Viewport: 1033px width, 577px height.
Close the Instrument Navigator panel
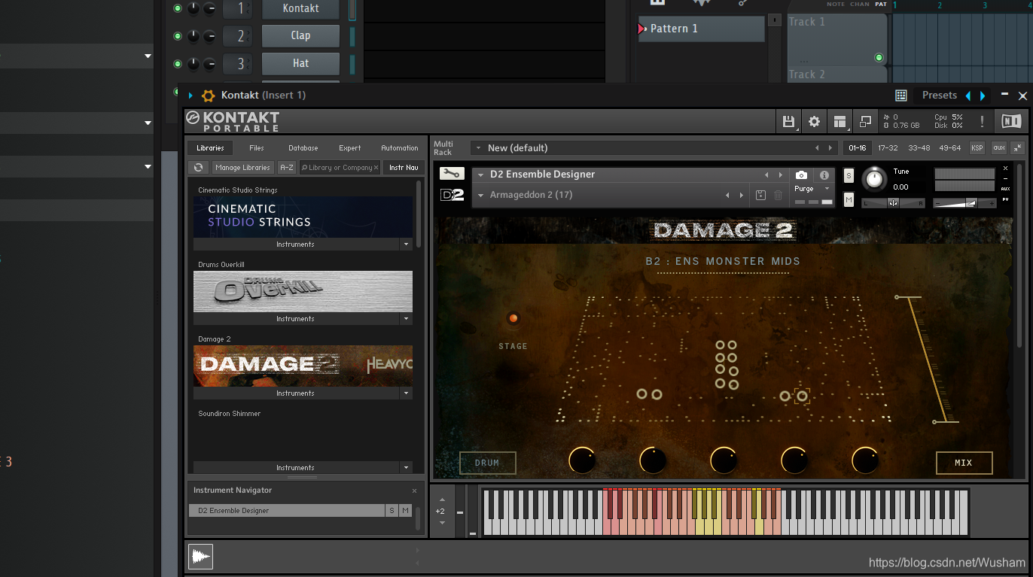pos(414,490)
